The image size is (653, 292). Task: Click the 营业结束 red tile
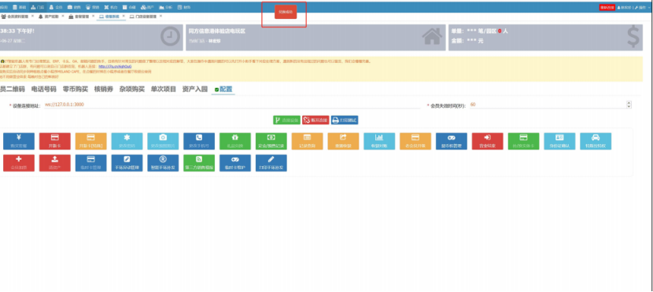(487, 141)
